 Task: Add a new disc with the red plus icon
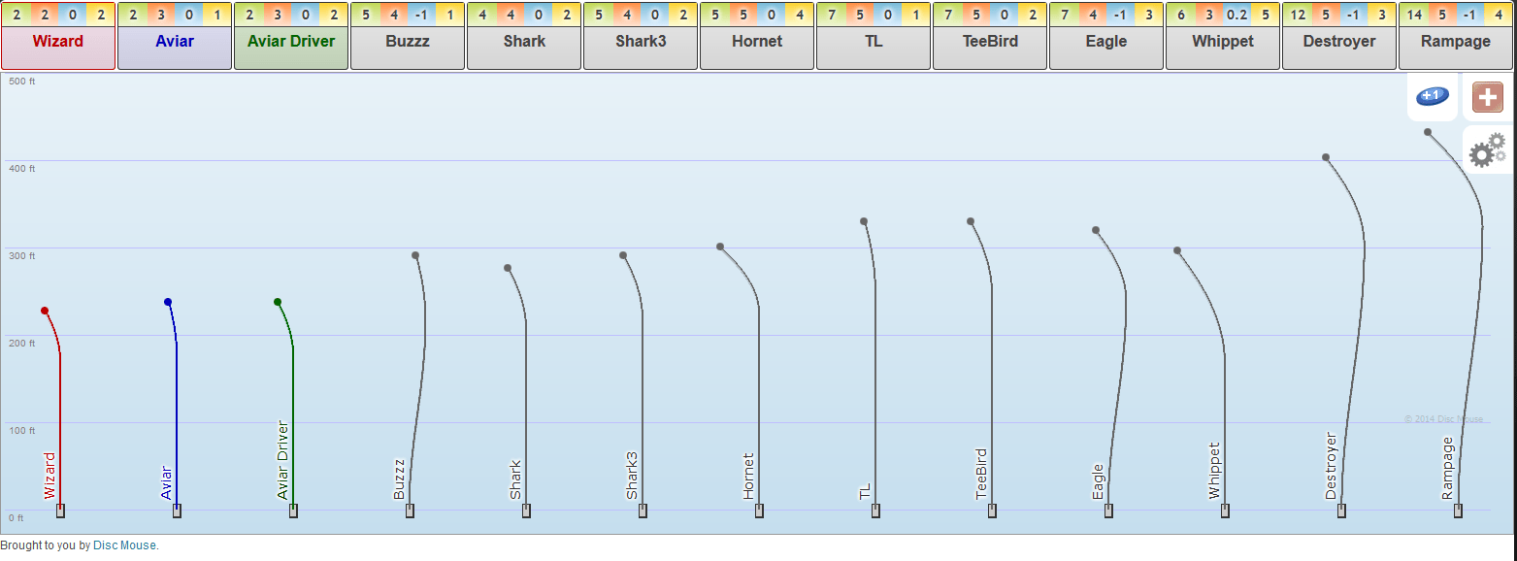click(x=1486, y=96)
